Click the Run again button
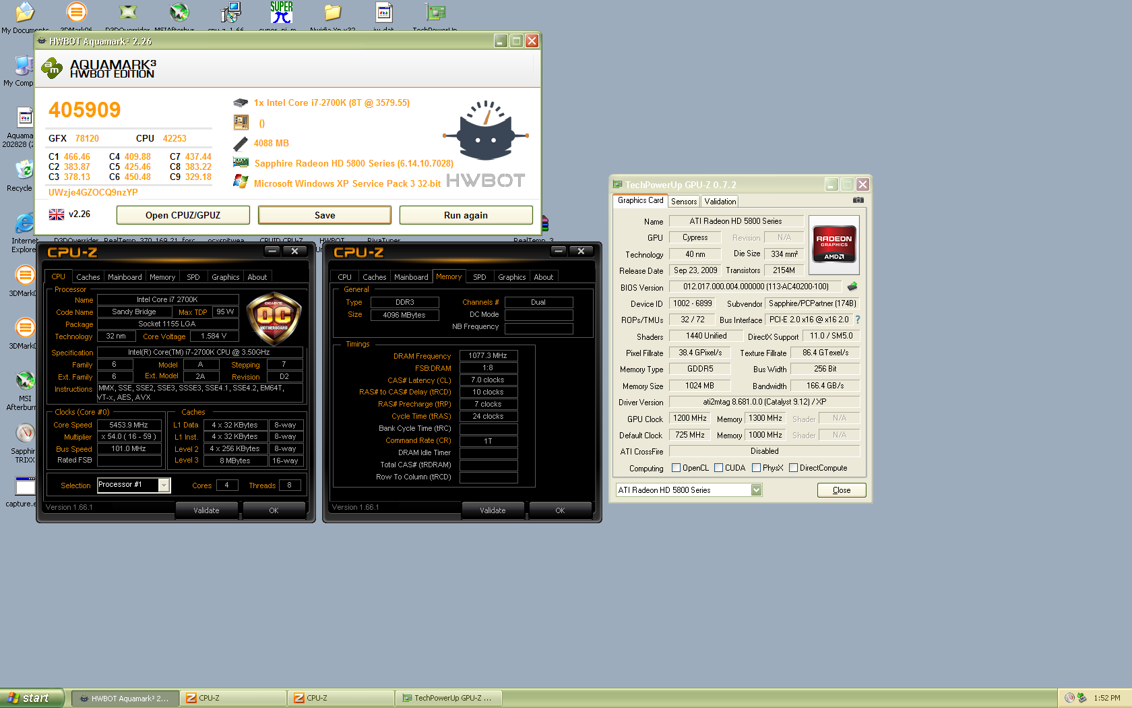The width and height of the screenshot is (1132, 708). click(466, 215)
